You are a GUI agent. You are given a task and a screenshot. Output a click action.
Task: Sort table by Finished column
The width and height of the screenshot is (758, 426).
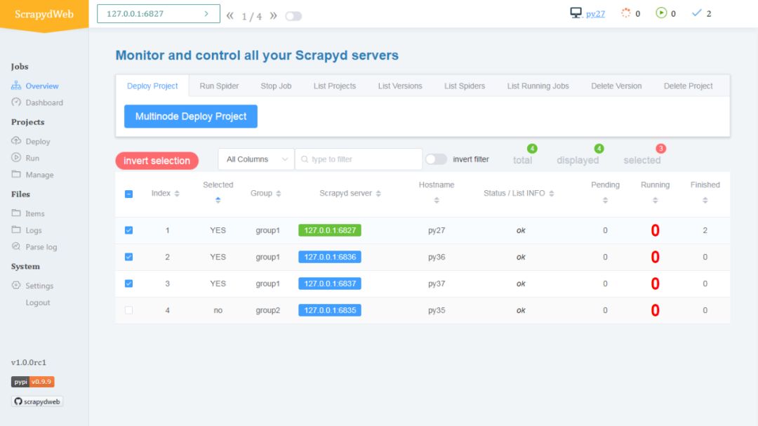pos(705,200)
